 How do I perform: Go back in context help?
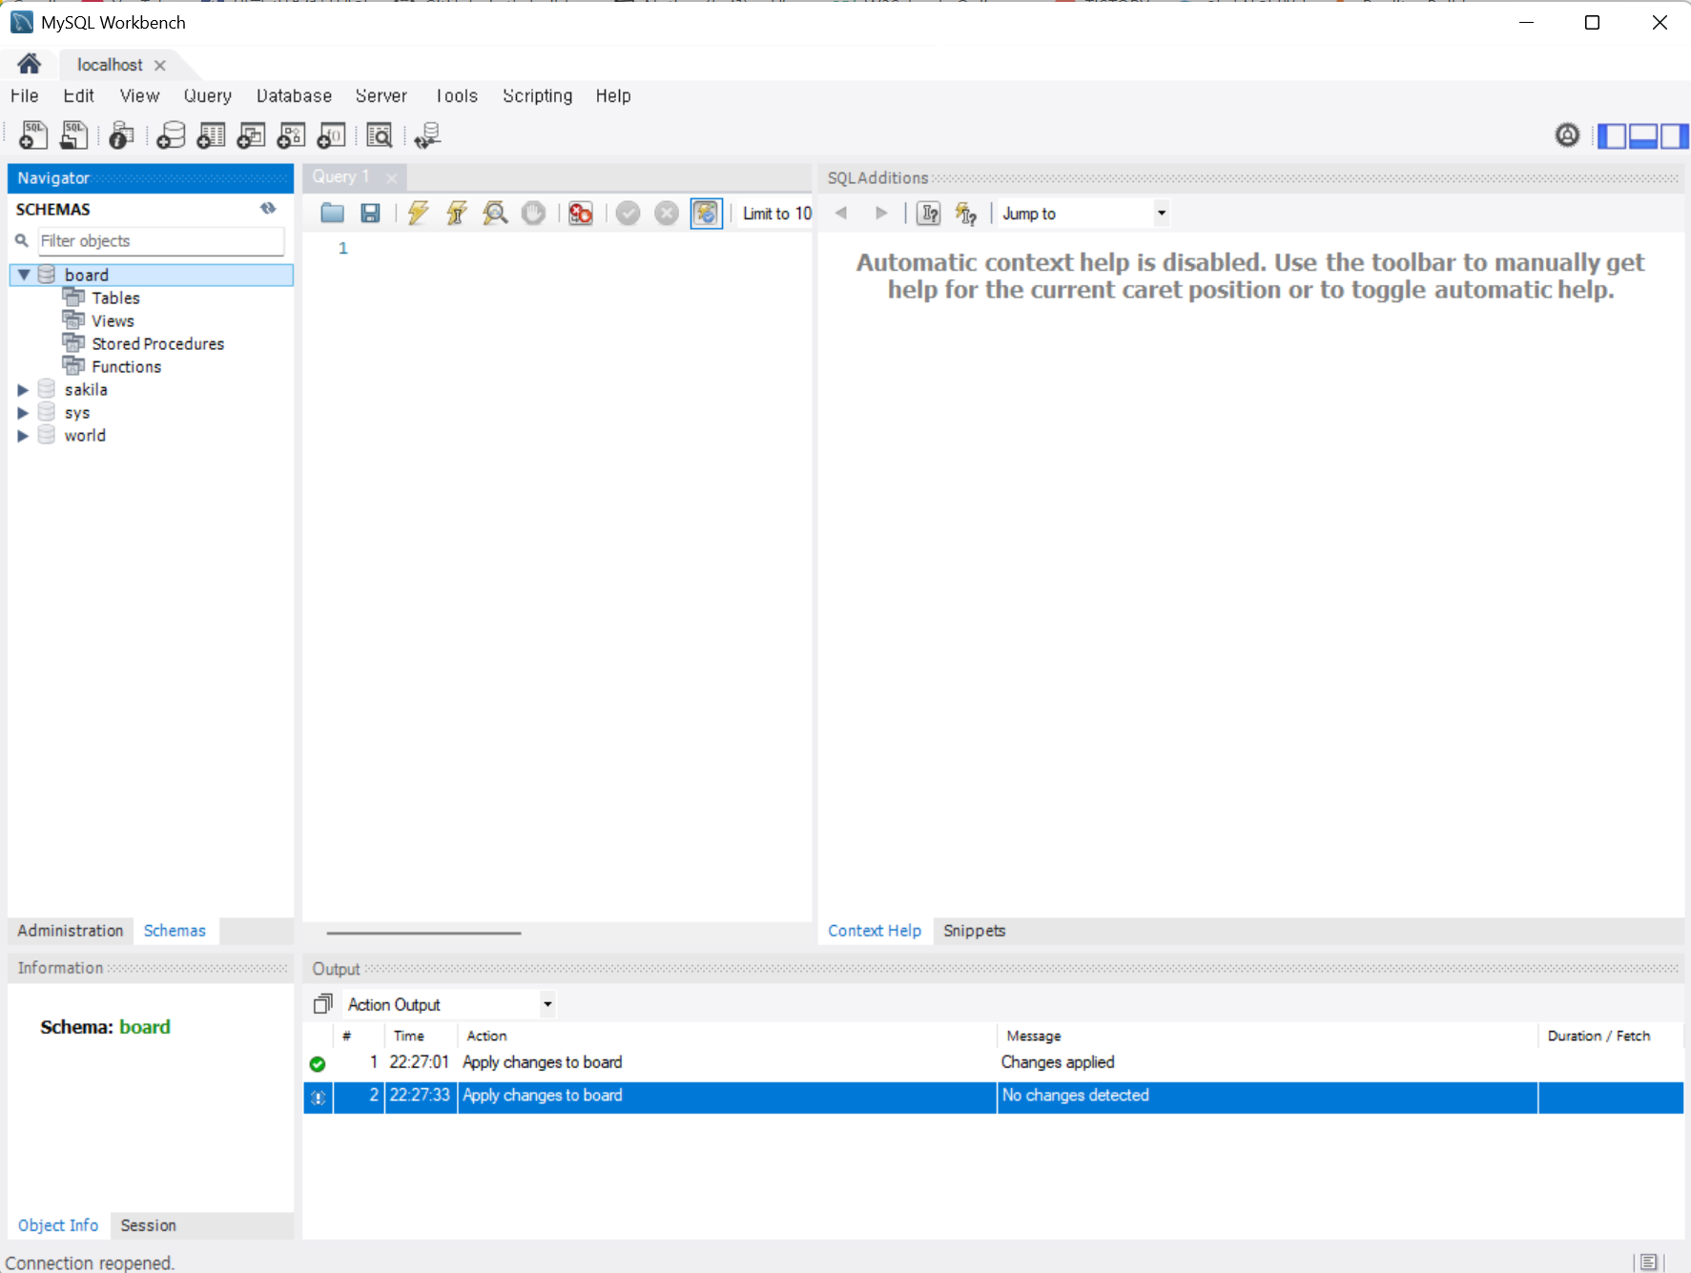click(x=840, y=213)
